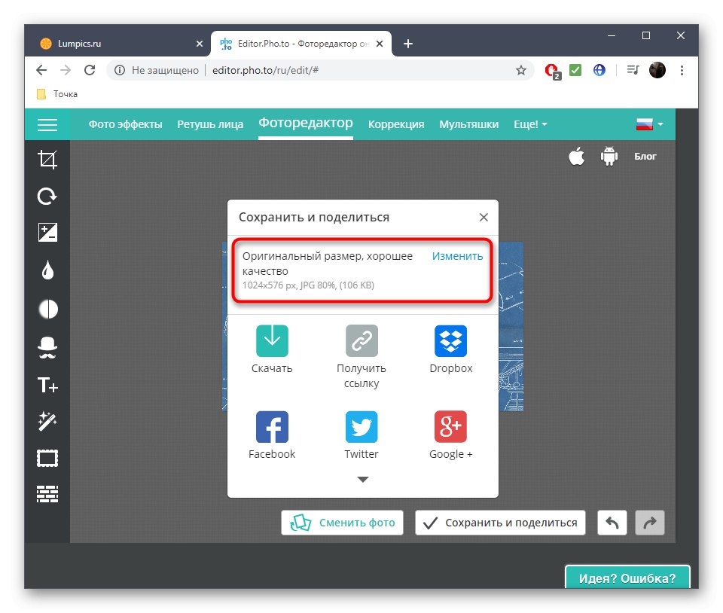The height and width of the screenshot is (613, 723).
Task: Close the Lumpics.ru tab
Action: tap(199, 44)
